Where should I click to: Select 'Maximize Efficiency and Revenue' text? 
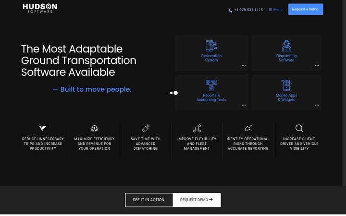(94, 144)
